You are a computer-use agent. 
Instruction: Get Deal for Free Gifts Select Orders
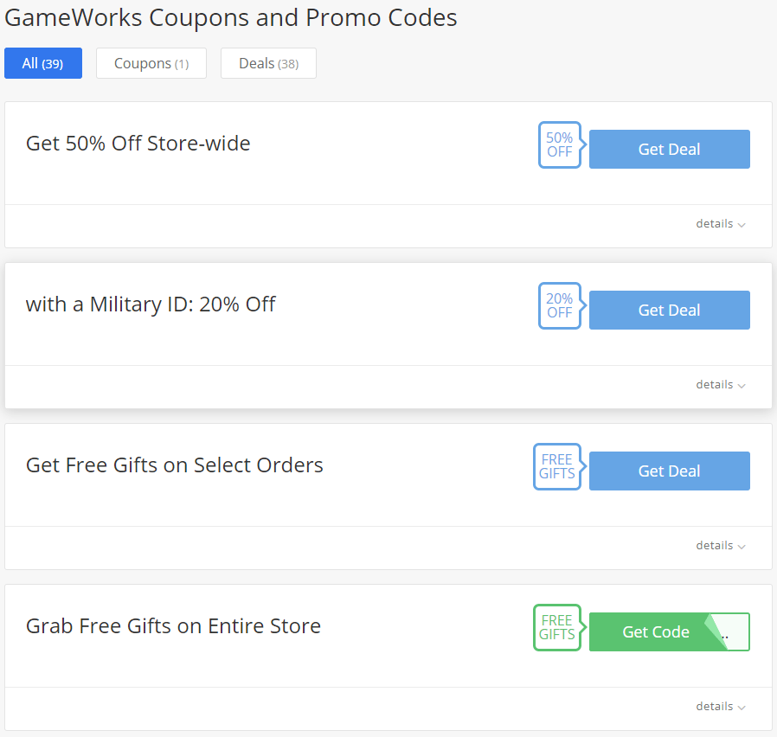point(670,471)
